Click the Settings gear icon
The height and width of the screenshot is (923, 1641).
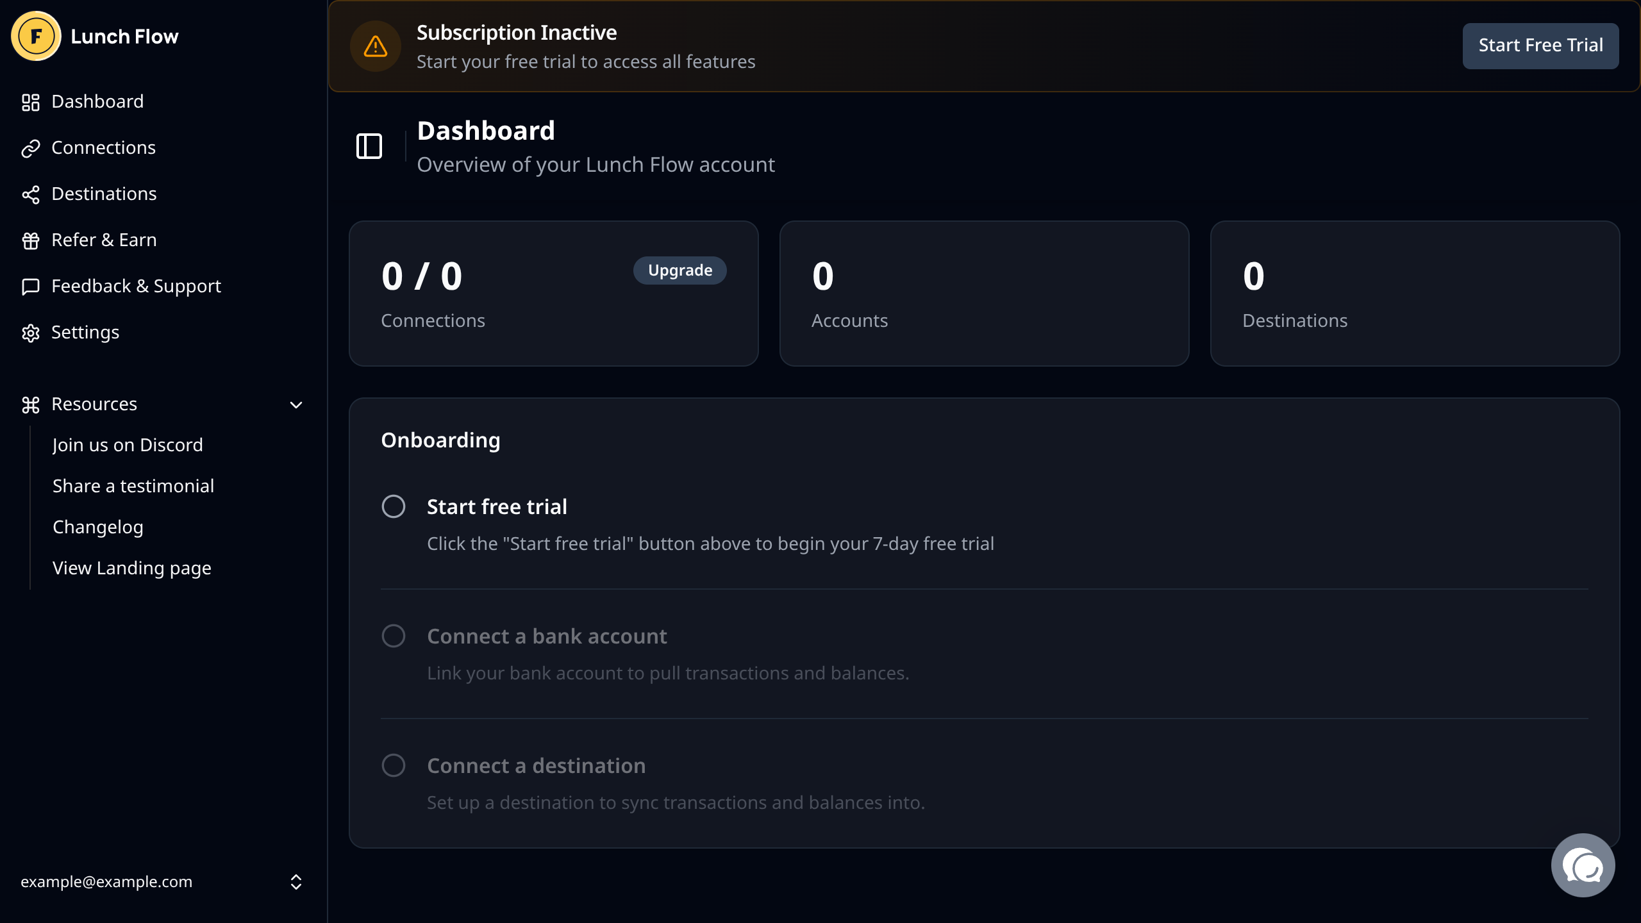pyautogui.click(x=31, y=333)
